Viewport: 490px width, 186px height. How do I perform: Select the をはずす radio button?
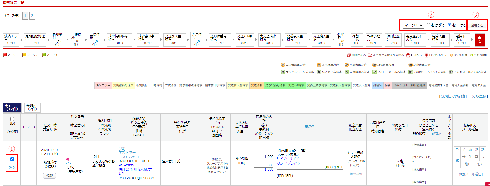coord(428,25)
